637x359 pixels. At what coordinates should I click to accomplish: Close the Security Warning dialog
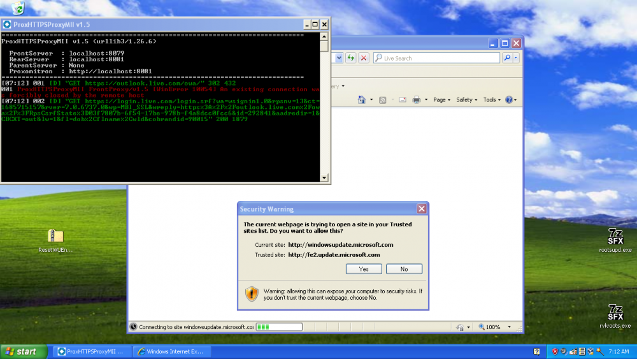(422, 209)
